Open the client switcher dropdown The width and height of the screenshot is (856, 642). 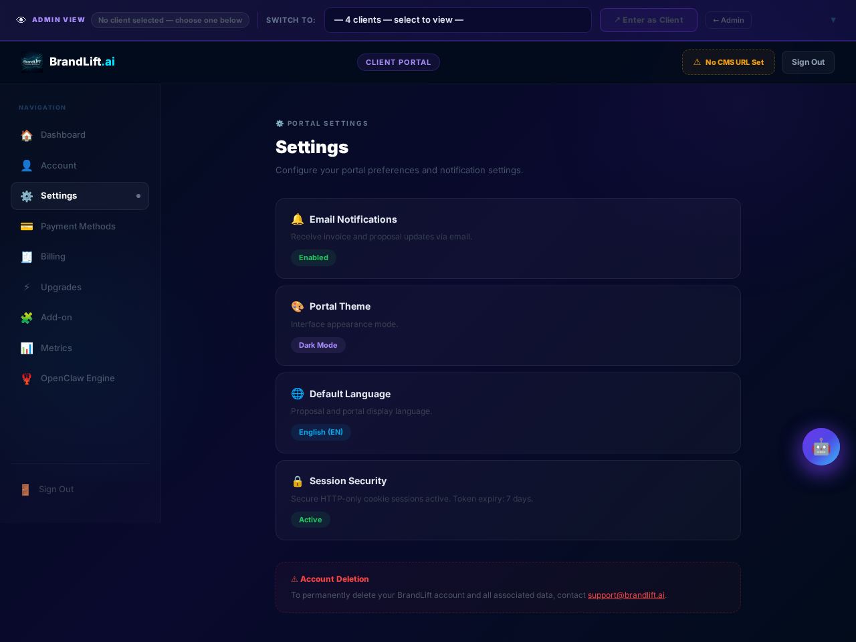(x=457, y=20)
